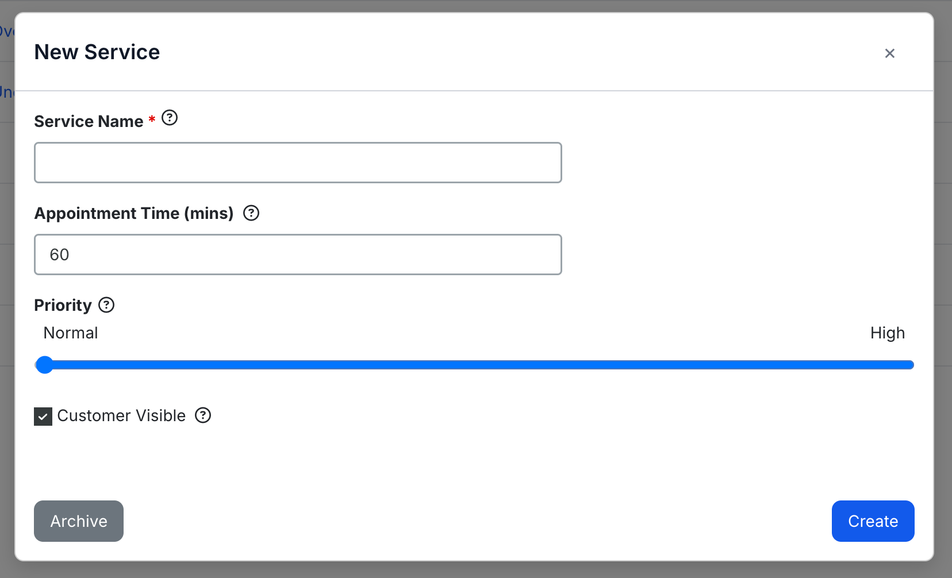Click the Customer Visible help icon

click(x=203, y=415)
